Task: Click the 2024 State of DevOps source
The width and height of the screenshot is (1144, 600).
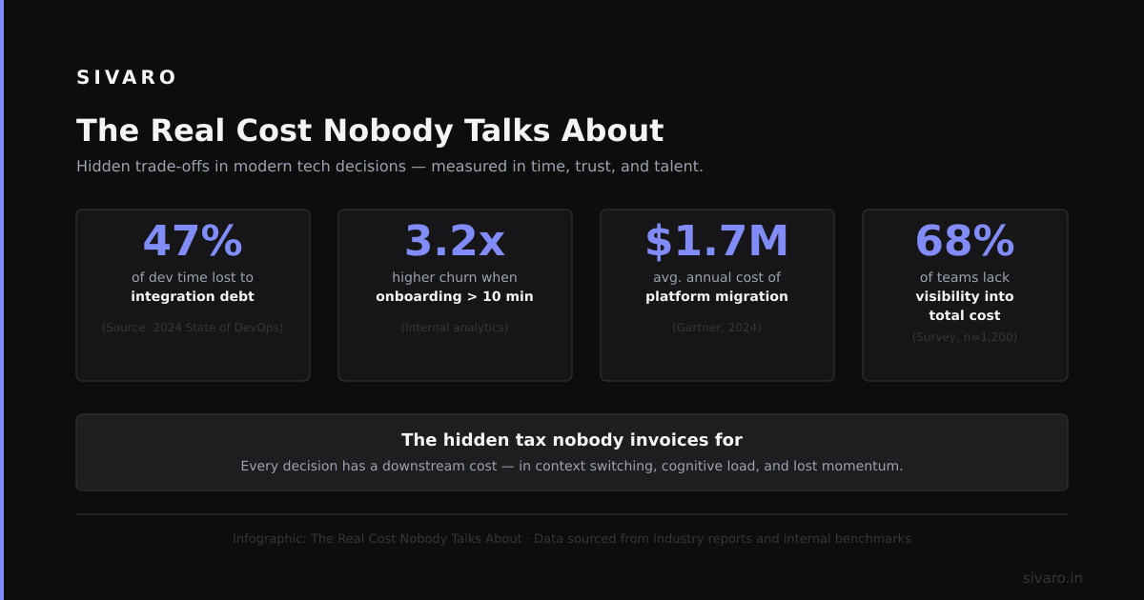Action: pos(193,328)
